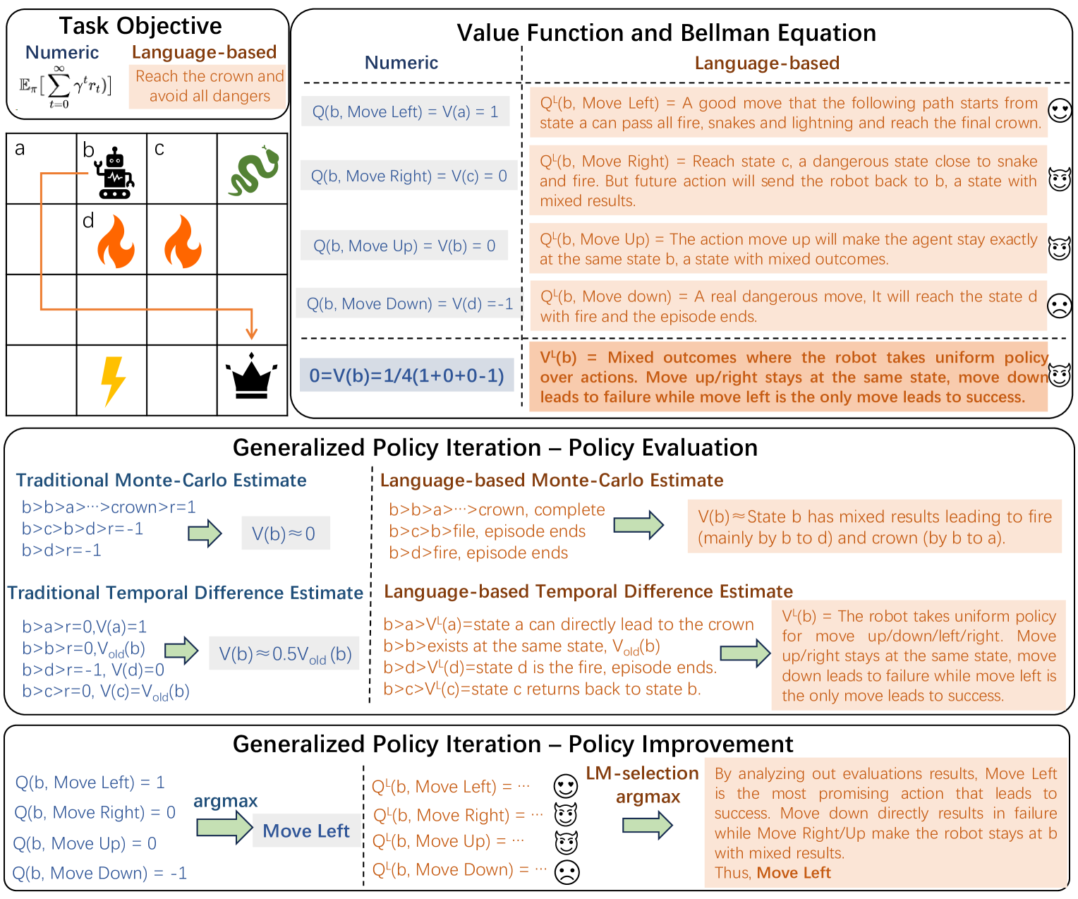Click the Numeric heading under Task Objective

tap(62, 52)
